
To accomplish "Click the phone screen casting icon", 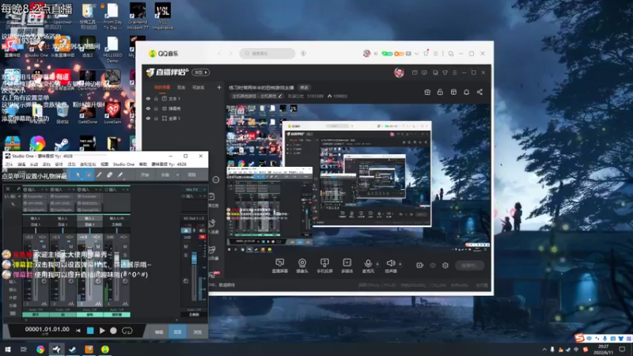I will coord(324,263).
